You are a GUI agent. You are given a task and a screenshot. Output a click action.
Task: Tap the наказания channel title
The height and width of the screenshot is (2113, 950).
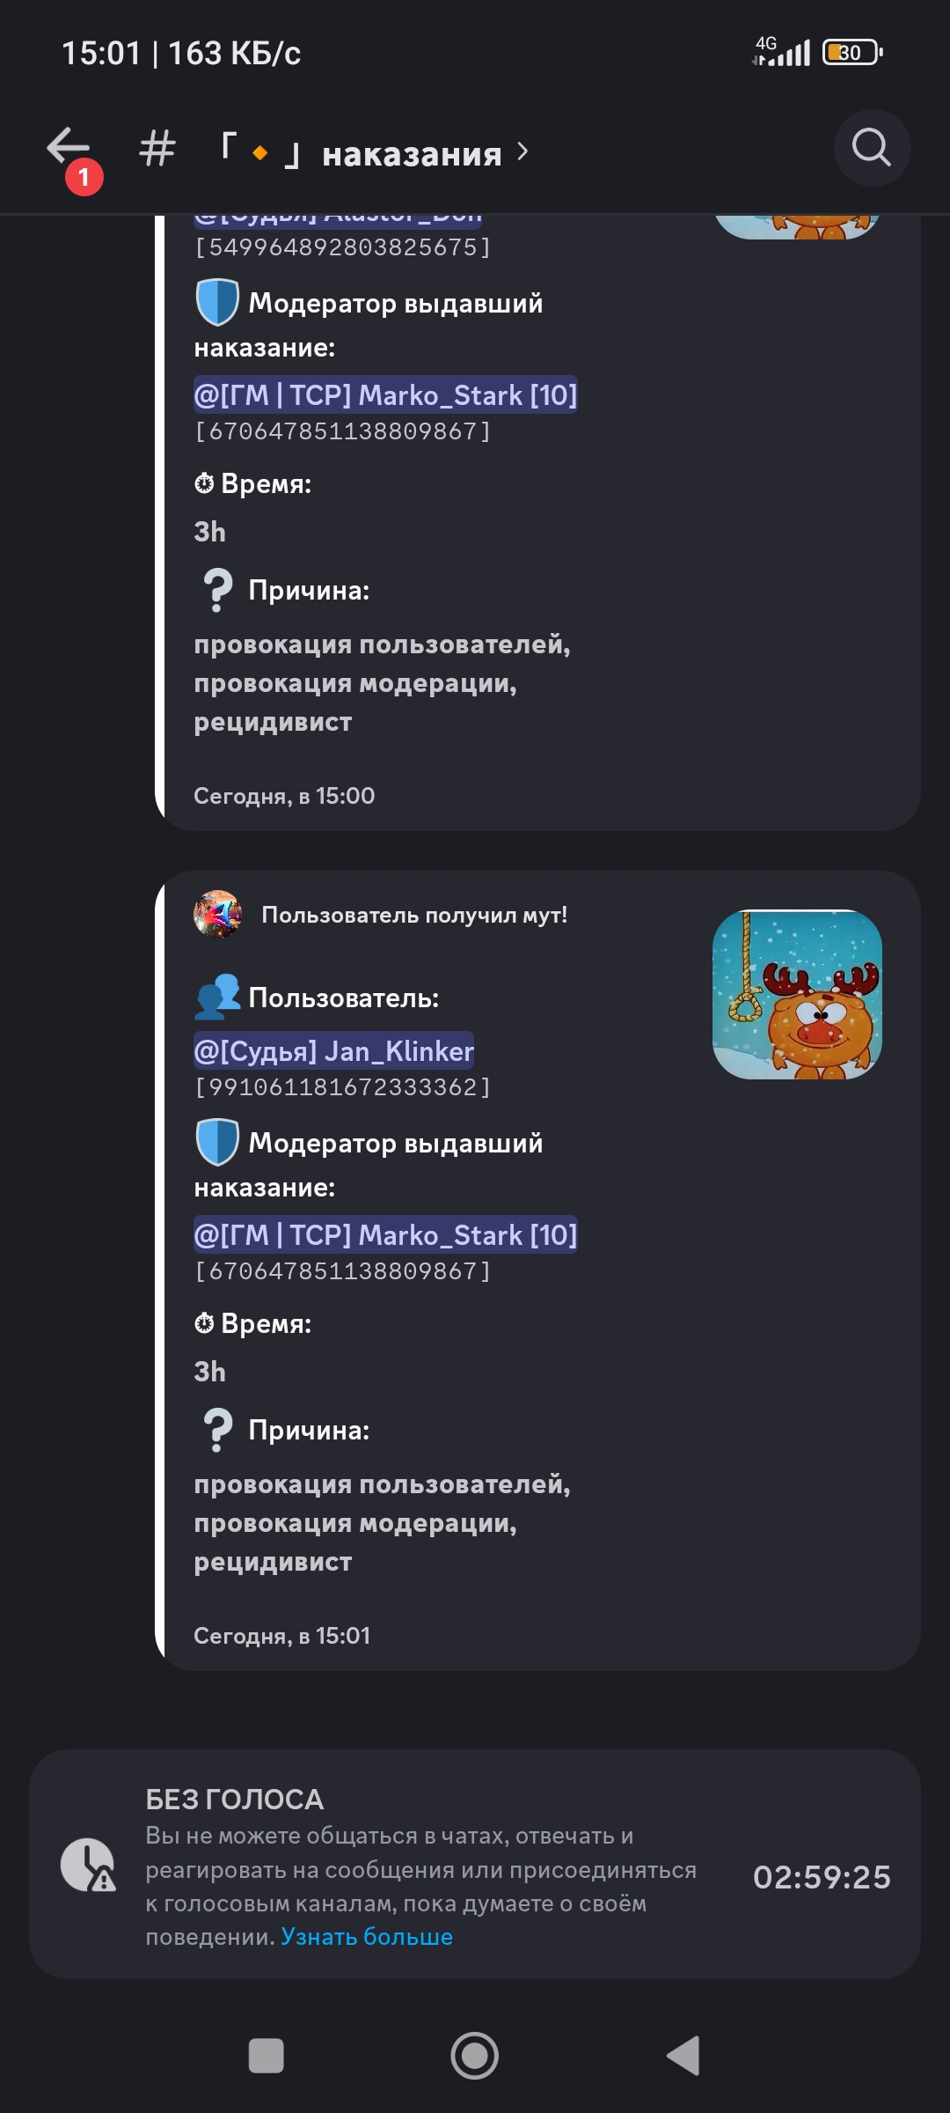[x=412, y=154]
